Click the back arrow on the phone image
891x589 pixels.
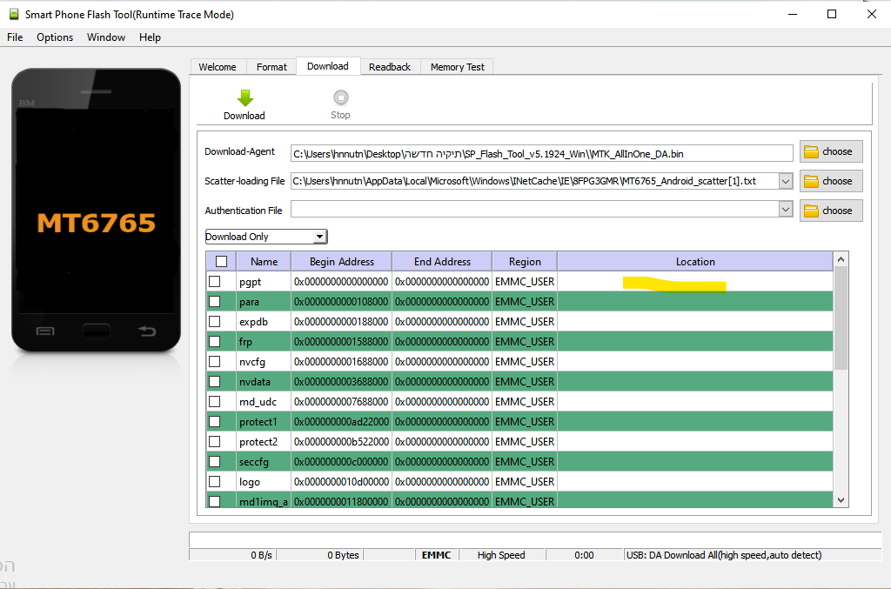pos(148,331)
